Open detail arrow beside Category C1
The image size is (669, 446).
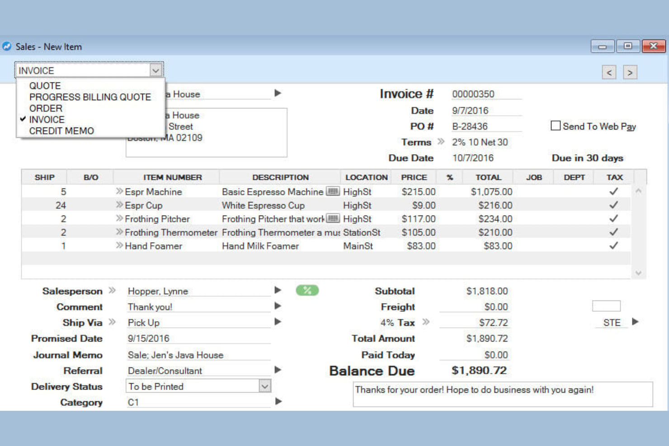tap(278, 401)
